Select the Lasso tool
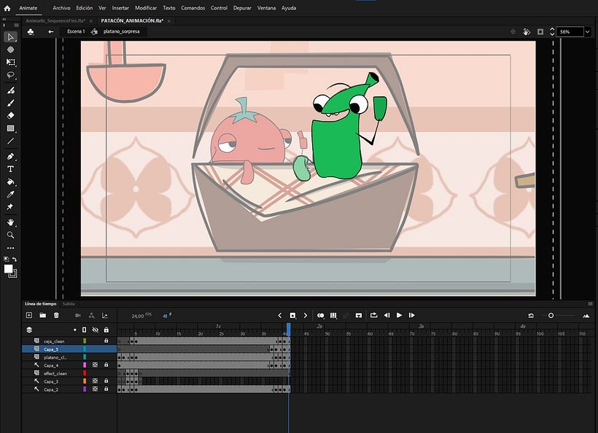 click(x=11, y=74)
